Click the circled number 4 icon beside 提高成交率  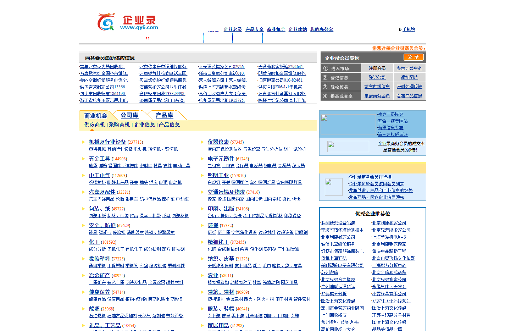(325, 96)
